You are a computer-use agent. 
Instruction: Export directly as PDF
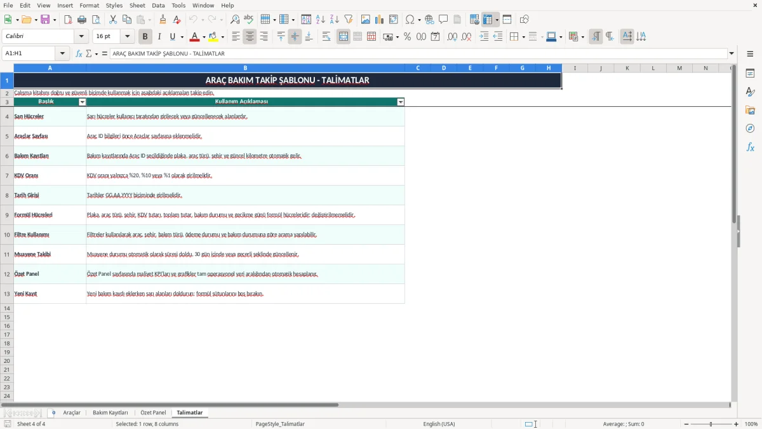(x=68, y=20)
